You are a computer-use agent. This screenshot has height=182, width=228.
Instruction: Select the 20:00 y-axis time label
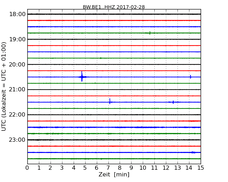(x=17, y=64)
